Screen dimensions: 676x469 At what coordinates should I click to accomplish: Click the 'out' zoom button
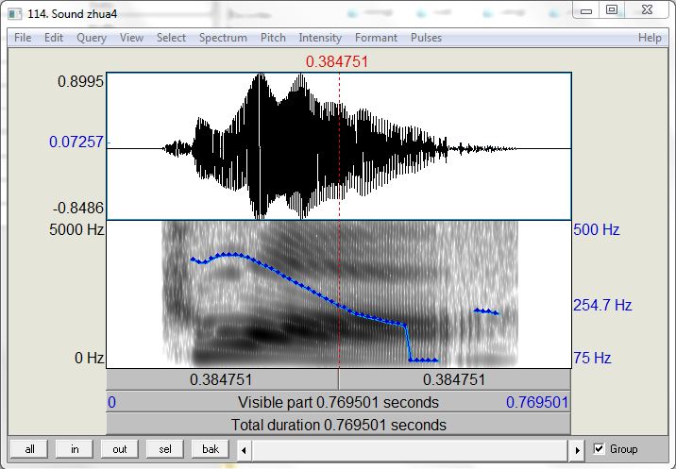coord(119,449)
